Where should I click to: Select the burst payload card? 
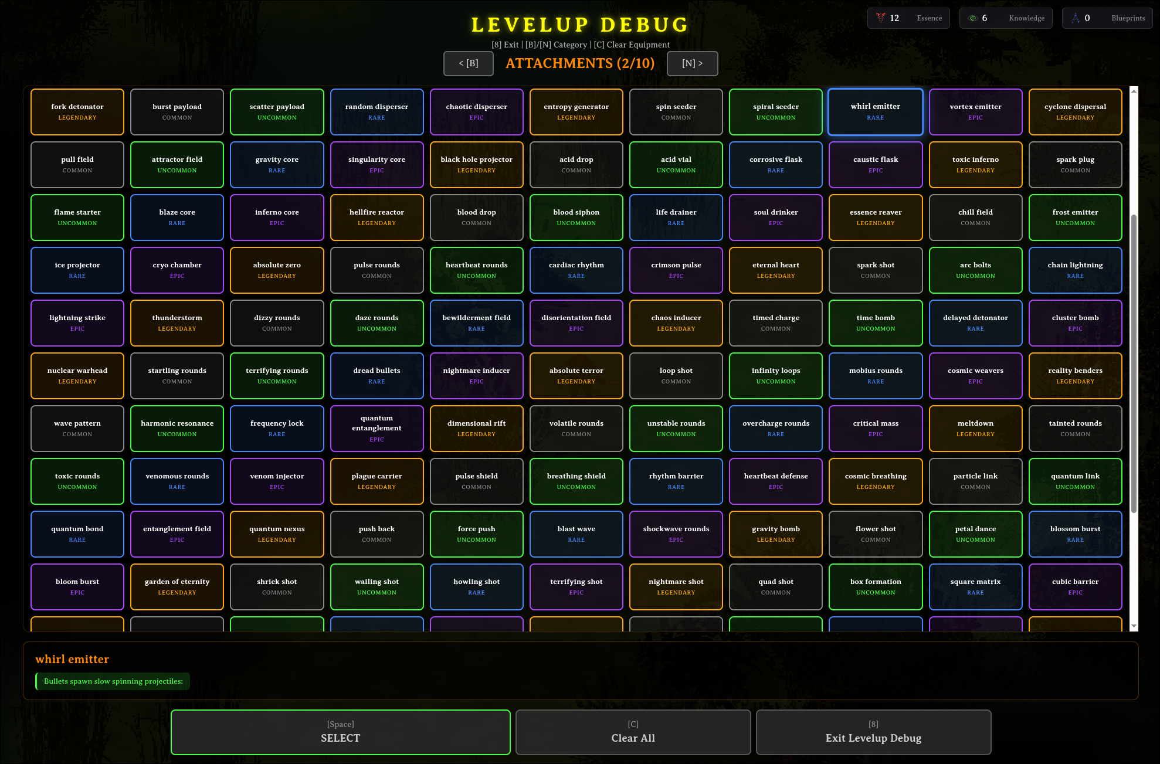coord(177,112)
